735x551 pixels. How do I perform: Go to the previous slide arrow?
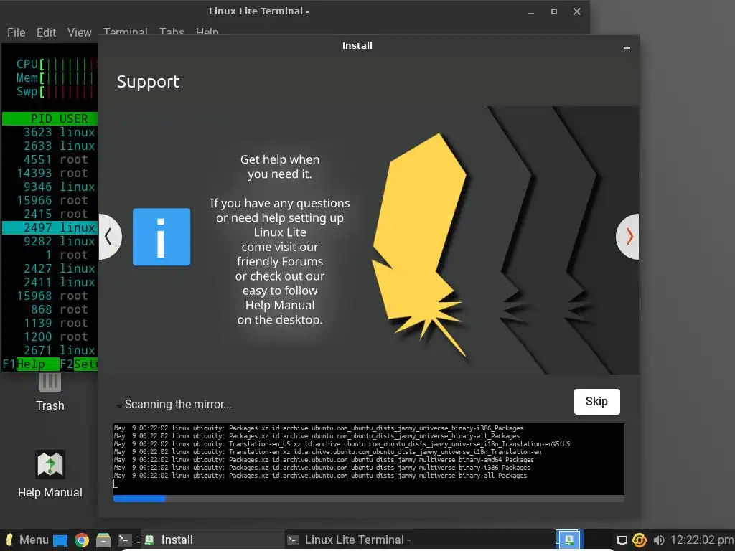coord(110,237)
